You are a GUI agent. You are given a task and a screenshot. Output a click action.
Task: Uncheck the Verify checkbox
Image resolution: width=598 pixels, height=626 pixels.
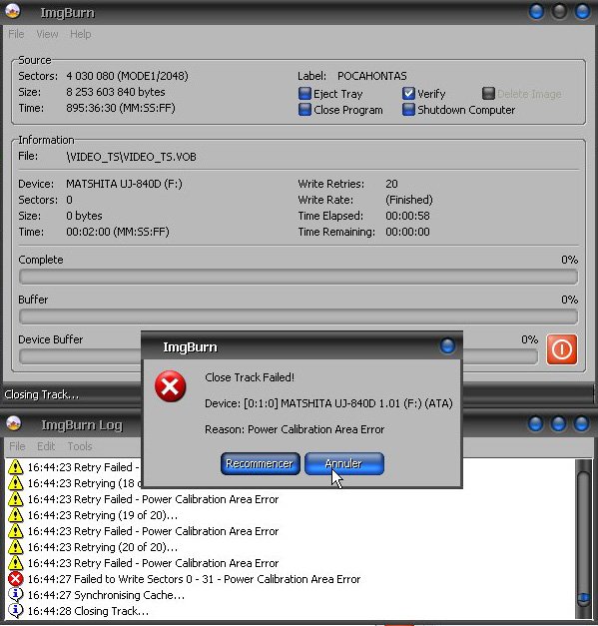pos(408,94)
